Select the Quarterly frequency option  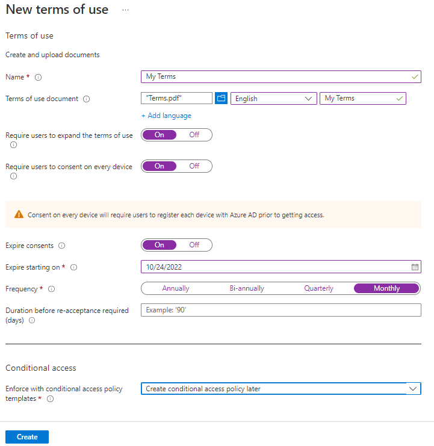point(318,288)
